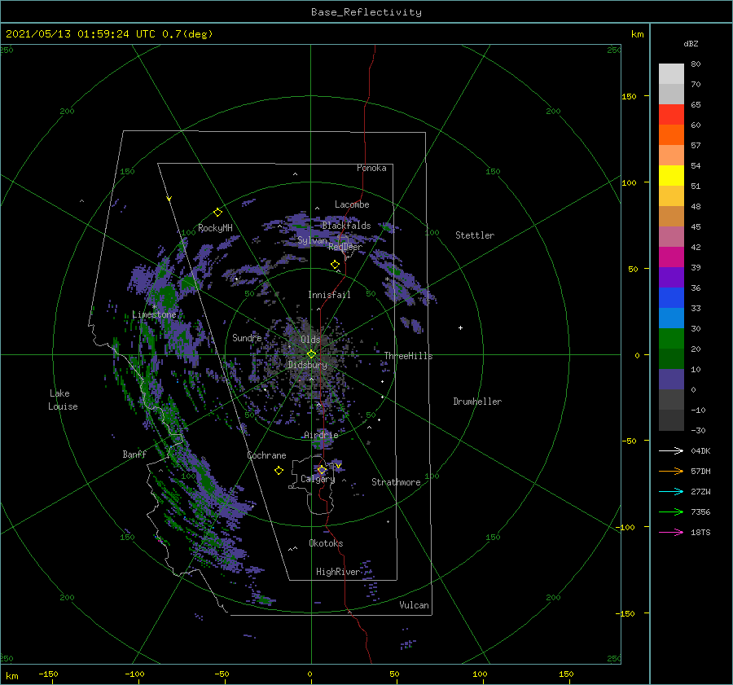Click the Strathmore city label
The width and height of the screenshot is (733, 685).
pyautogui.click(x=396, y=482)
